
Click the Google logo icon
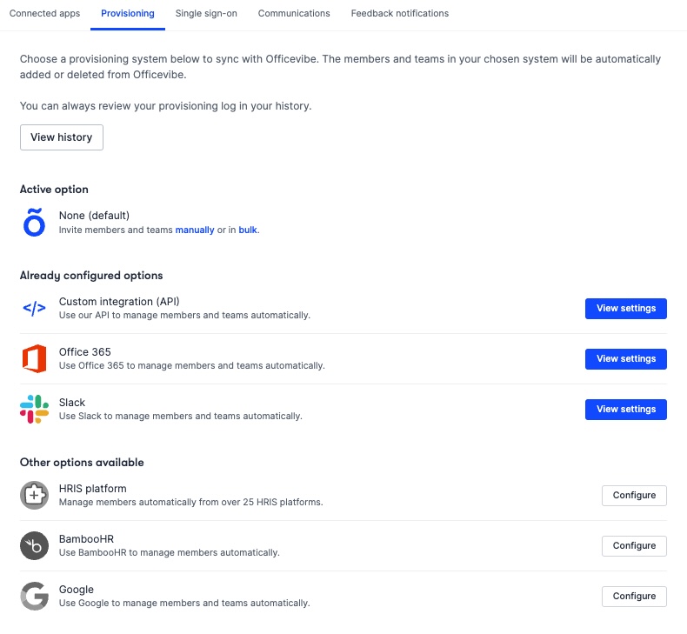click(34, 596)
